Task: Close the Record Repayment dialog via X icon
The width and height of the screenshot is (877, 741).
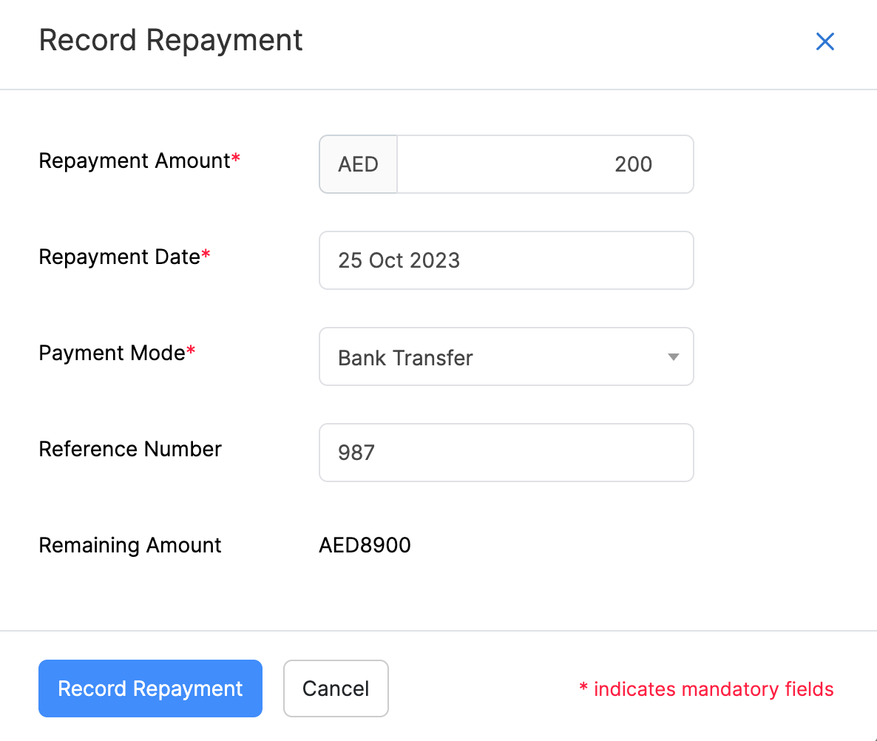Action: click(x=824, y=41)
